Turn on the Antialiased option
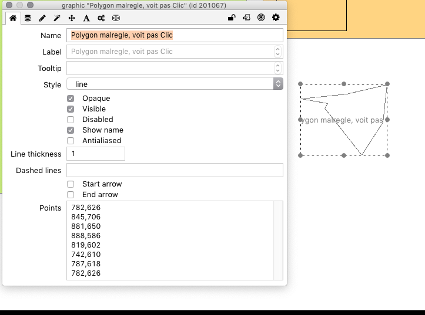Viewport: 425px width, 315px height. (71, 141)
